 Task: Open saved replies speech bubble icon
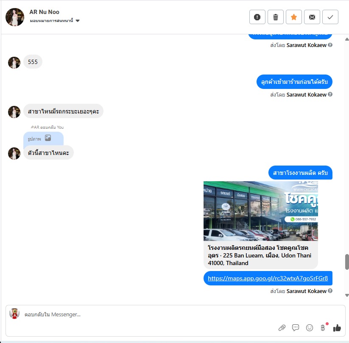pos(296,328)
